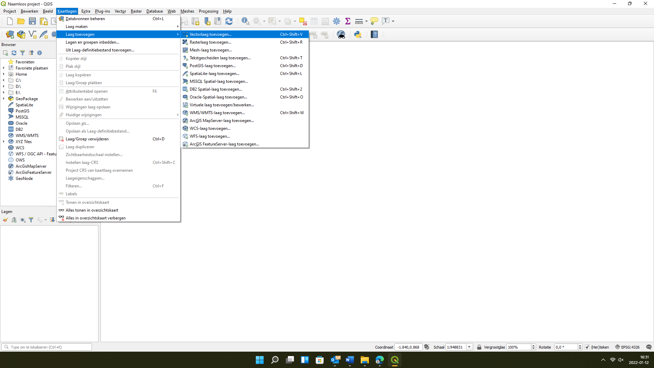Open the Vector menu

click(120, 11)
